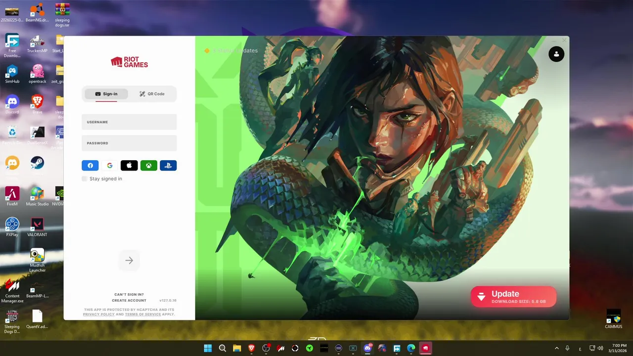Click the USERNAME input field
This screenshot has height=356, width=633.
(129, 122)
